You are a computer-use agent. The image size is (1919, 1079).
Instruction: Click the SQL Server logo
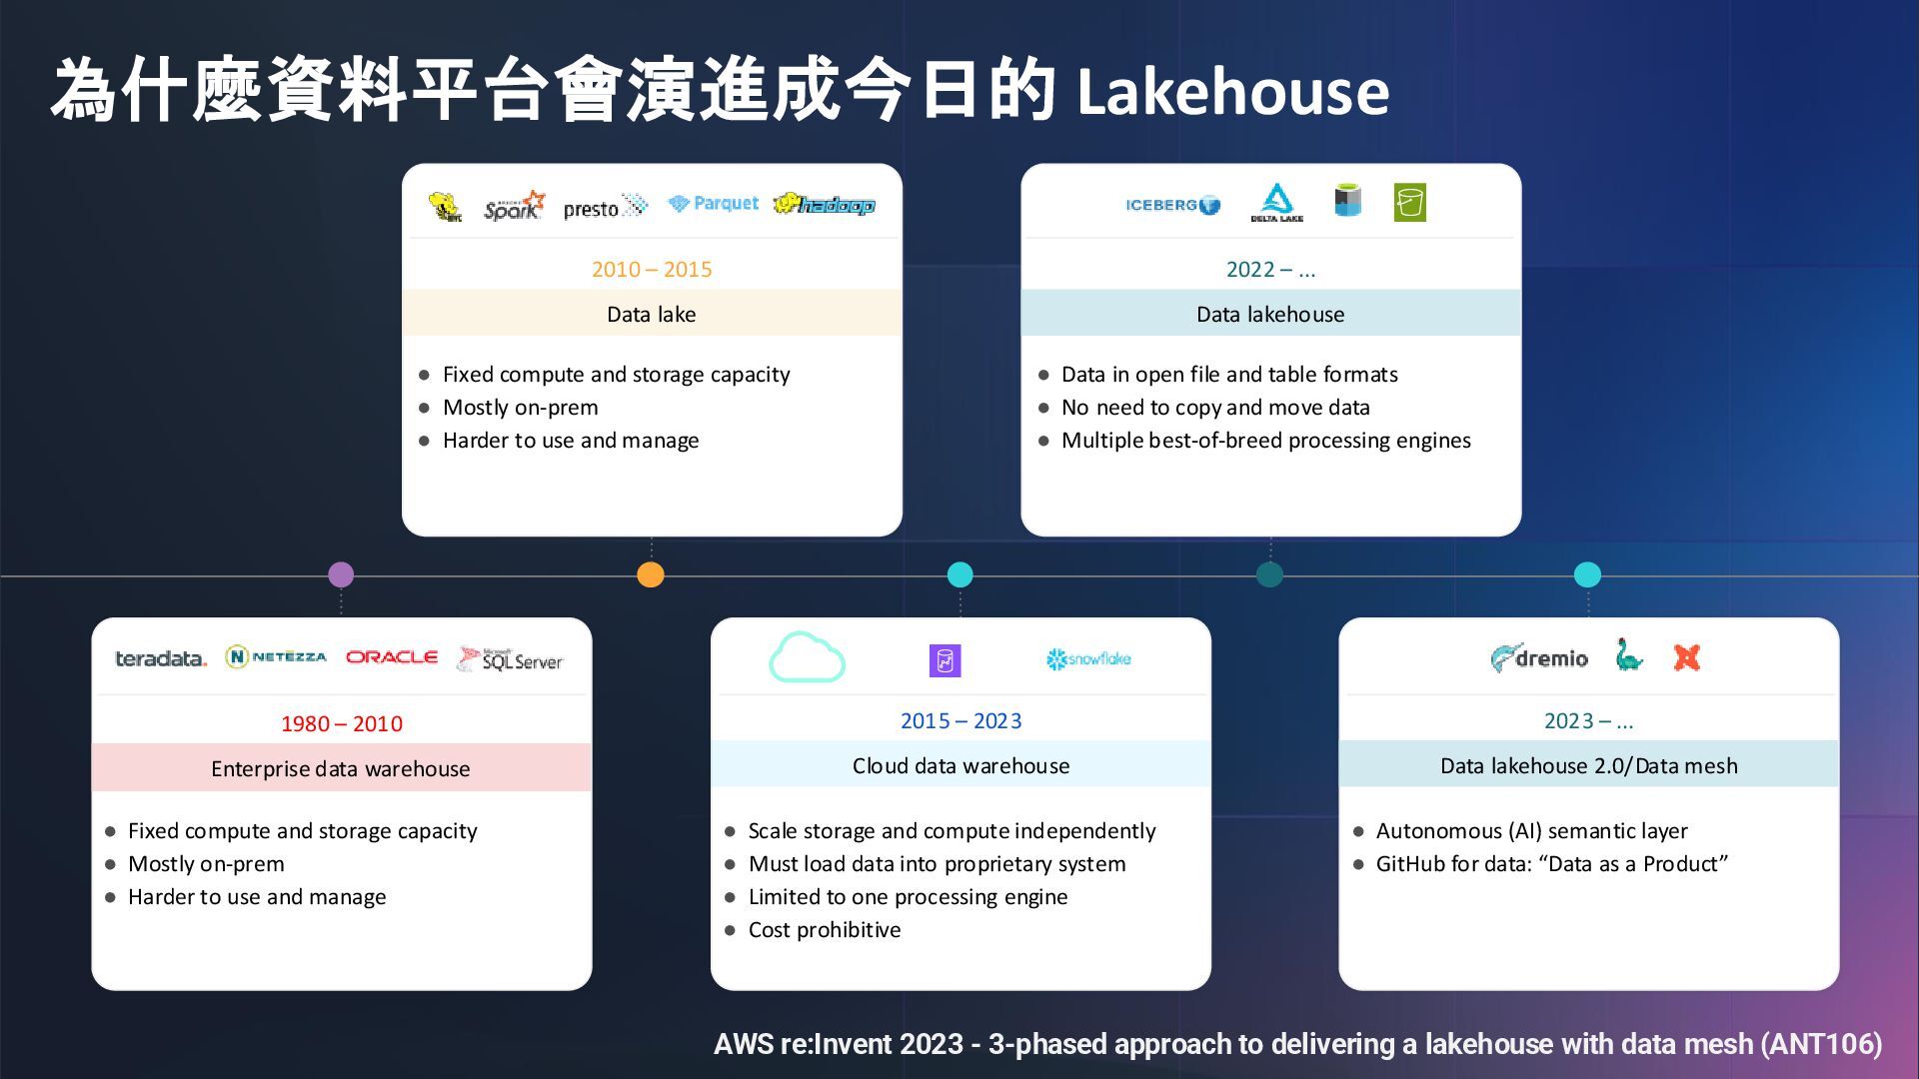(x=510, y=658)
